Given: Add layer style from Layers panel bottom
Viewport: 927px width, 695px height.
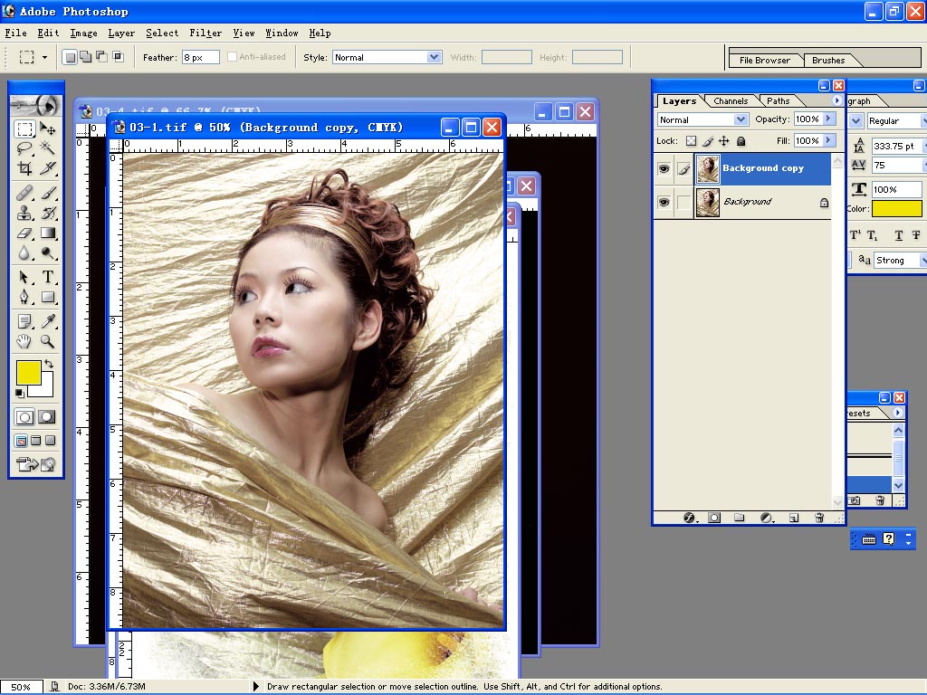Looking at the screenshot, I should 689,518.
